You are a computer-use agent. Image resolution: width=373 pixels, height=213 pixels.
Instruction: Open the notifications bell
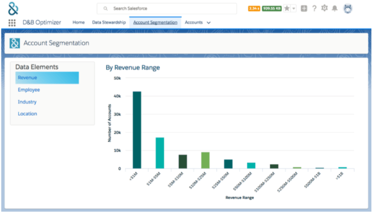335,9
